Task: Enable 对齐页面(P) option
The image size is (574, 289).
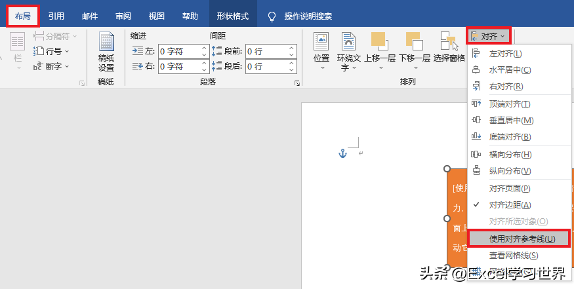Action: coord(519,188)
